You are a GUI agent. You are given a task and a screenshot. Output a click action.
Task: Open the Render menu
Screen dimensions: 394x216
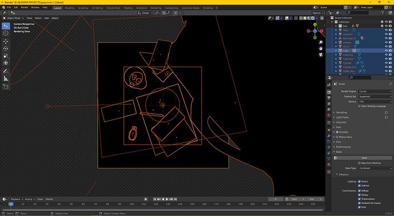(25, 7)
